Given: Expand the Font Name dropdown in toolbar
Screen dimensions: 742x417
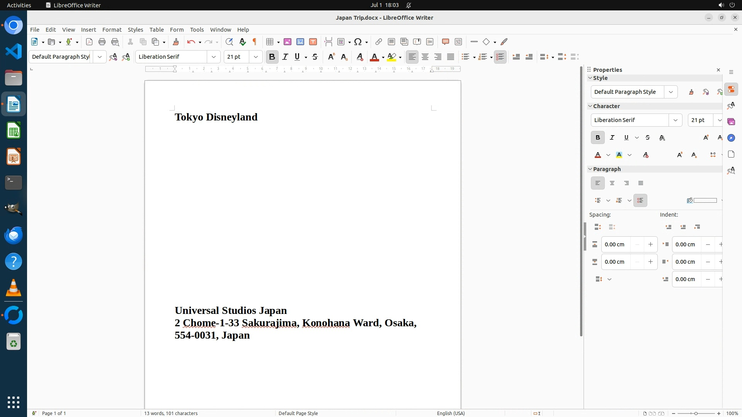Looking at the screenshot, I should pyautogui.click(x=214, y=57).
